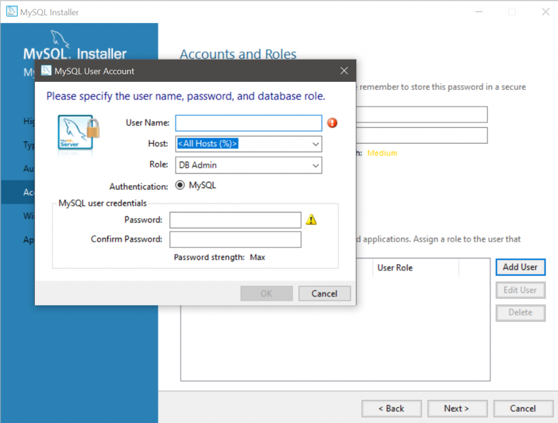The width and height of the screenshot is (558, 423).
Task: Cancel the MySQL User Account dialog
Action: (x=325, y=293)
